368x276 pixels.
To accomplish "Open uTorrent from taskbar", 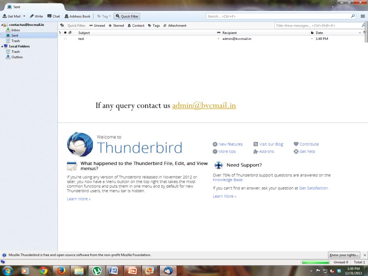I will pyautogui.click(x=97, y=271).
